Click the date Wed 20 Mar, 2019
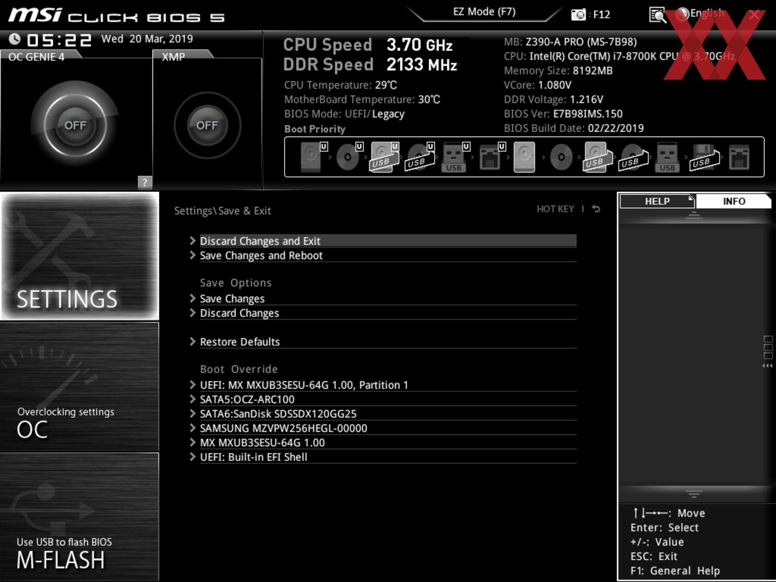Image resolution: width=776 pixels, height=582 pixels. [147, 39]
